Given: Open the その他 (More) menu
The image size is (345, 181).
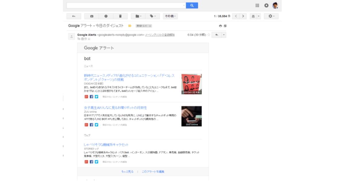Looking at the screenshot, I should pos(170,16).
